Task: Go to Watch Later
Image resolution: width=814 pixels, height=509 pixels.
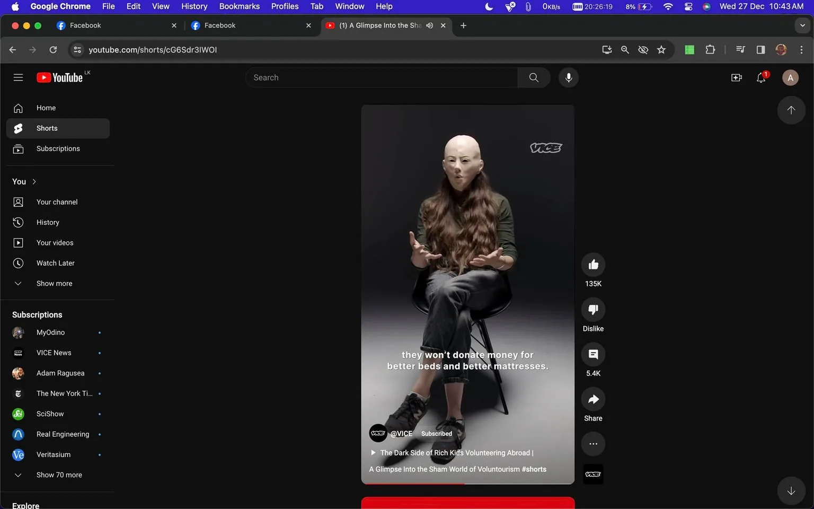Action: point(55,262)
